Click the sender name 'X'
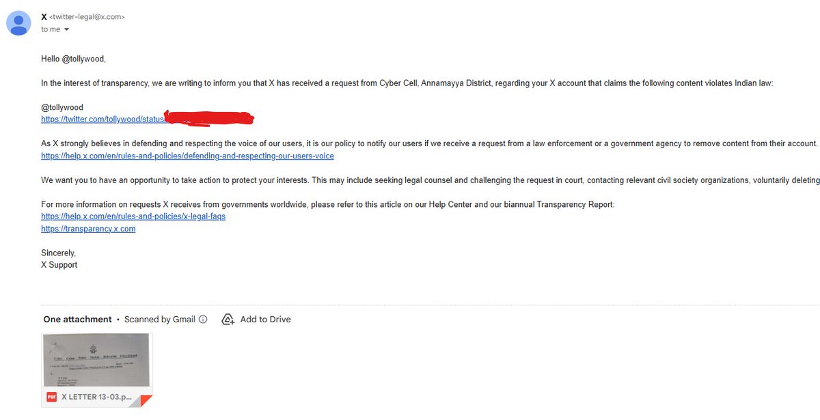The height and width of the screenshot is (420, 820). (x=44, y=16)
